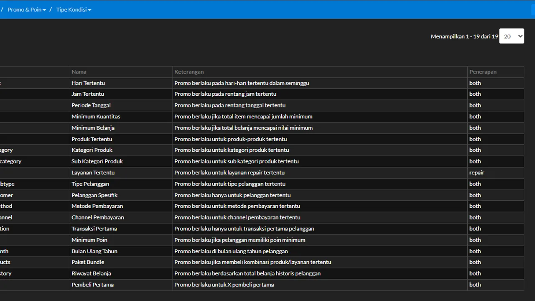The height and width of the screenshot is (301, 535).
Task: Click 'Promo berlaku jika membeli kombinasi produk/layanan tertentu'
Action: pyautogui.click(x=253, y=262)
